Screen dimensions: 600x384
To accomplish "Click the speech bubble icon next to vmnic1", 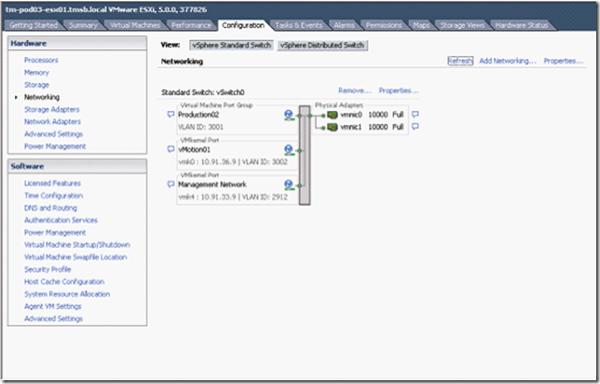I will 416,127.
